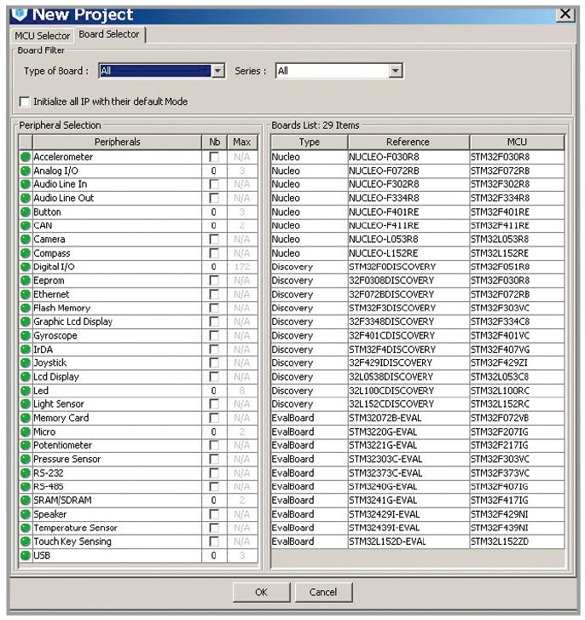This screenshot has height=620, width=585.
Task: Click the Cancel button
Action: (x=323, y=592)
